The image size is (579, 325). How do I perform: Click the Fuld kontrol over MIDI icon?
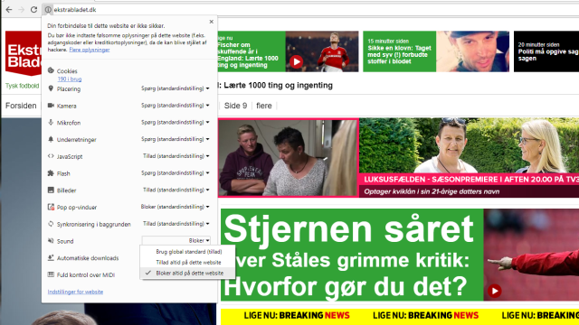click(51, 274)
